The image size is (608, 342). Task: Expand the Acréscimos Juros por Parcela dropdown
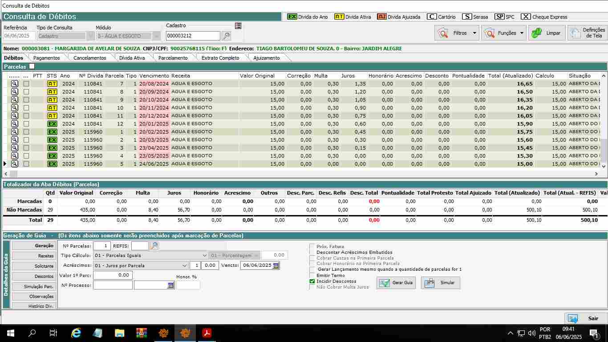[185, 265]
